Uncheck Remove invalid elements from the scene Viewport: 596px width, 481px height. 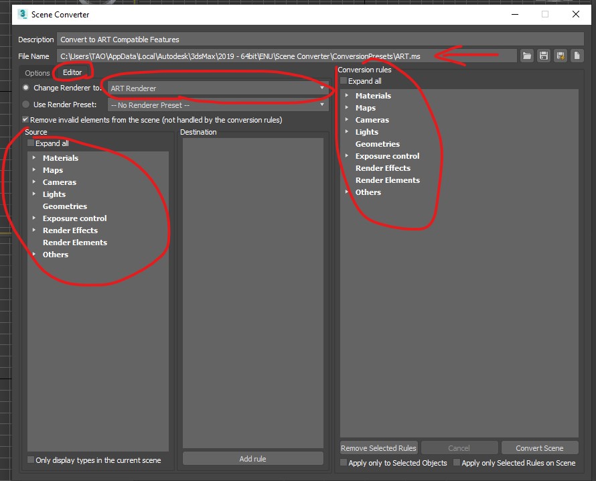pyautogui.click(x=25, y=120)
